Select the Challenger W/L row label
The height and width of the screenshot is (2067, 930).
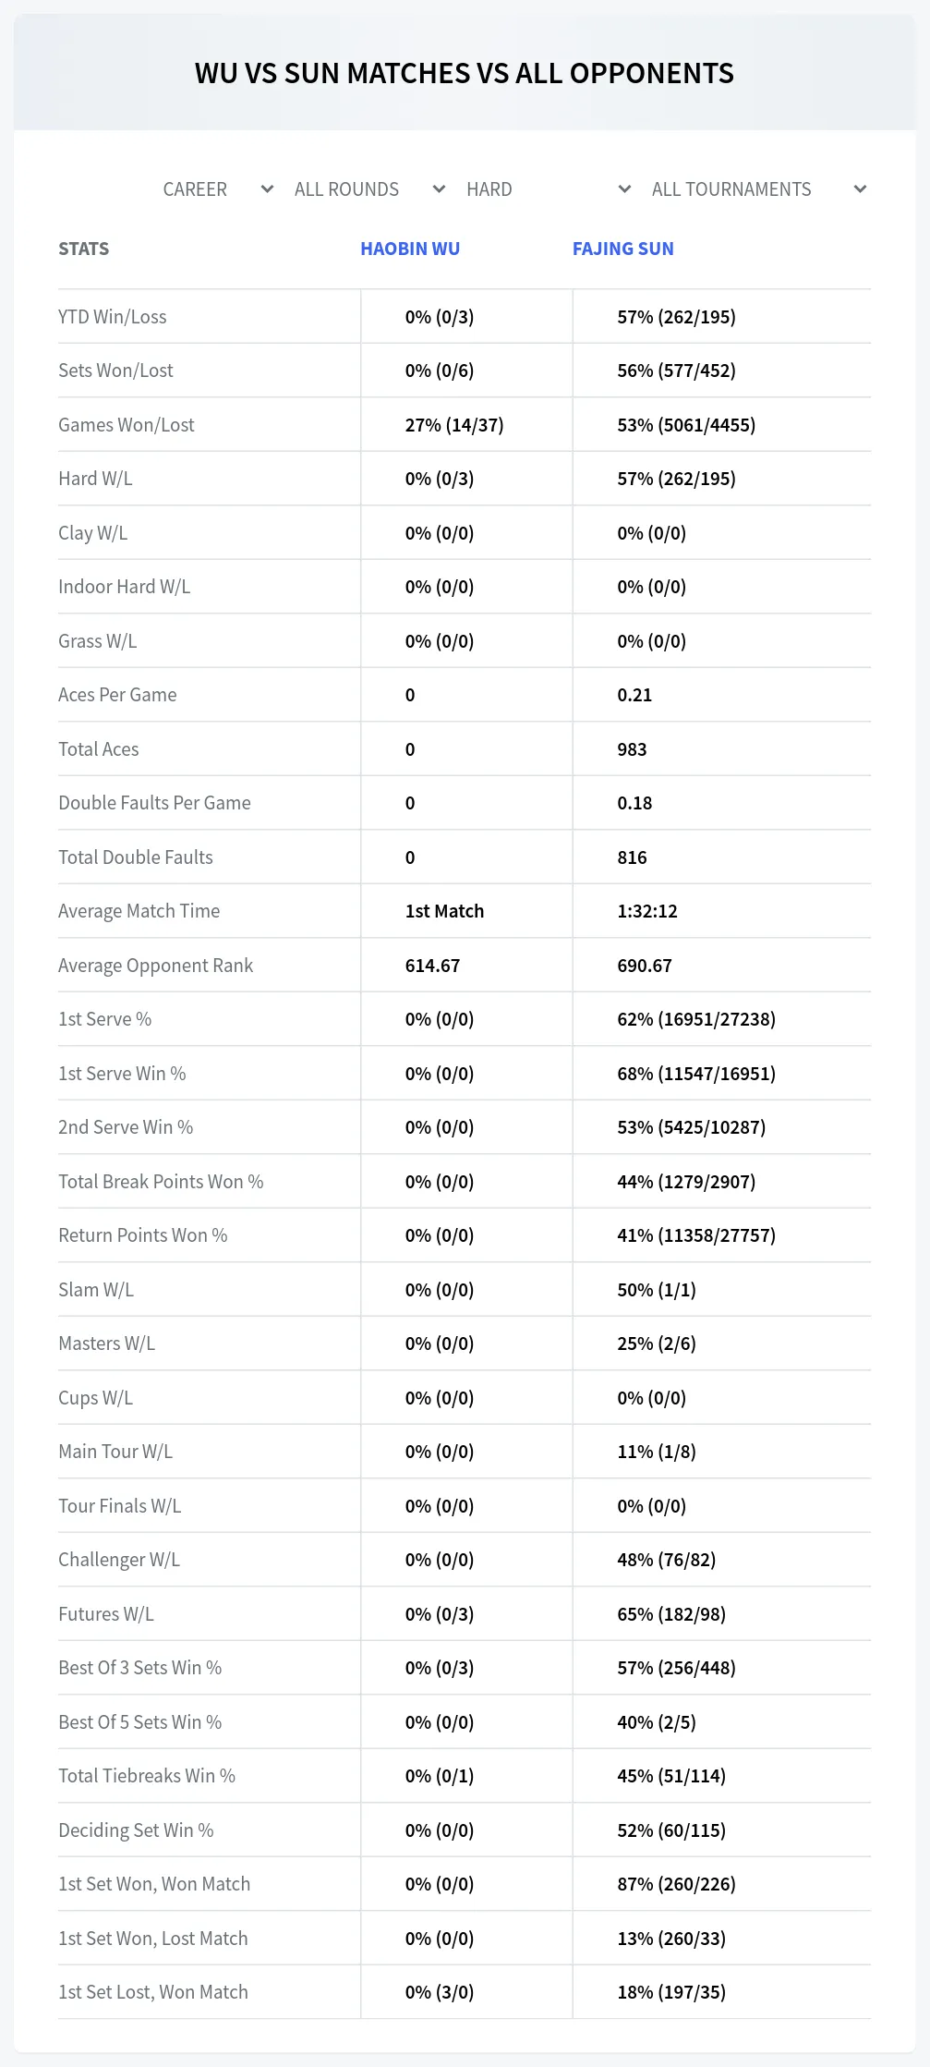coord(119,1560)
